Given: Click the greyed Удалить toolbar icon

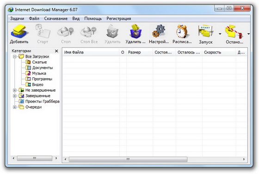Looking at the screenshot, I should 112,31.
